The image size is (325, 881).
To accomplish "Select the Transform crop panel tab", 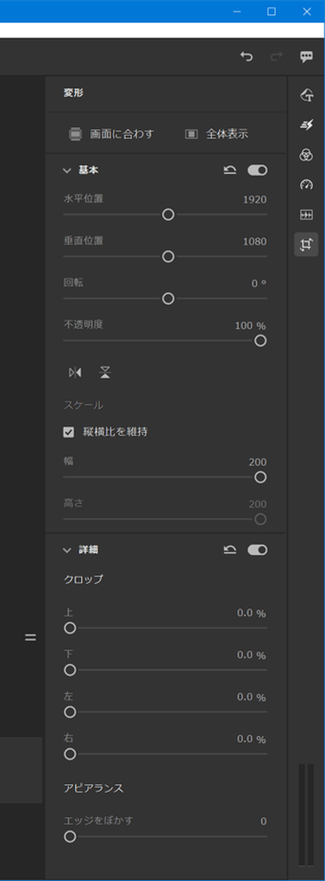I will [306, 244].
